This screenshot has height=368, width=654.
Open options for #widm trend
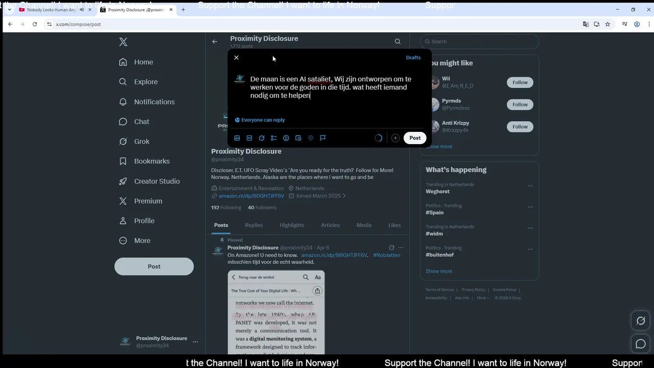pos(530,228)
